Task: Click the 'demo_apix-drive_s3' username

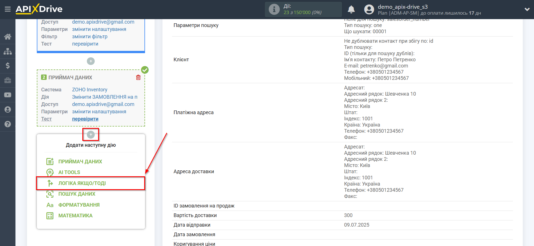Action: pos(403,7)
